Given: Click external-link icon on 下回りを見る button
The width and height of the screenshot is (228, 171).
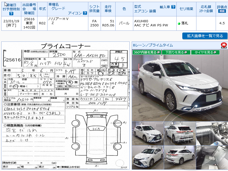Looking at the screenshot, I should pos(185,52).
